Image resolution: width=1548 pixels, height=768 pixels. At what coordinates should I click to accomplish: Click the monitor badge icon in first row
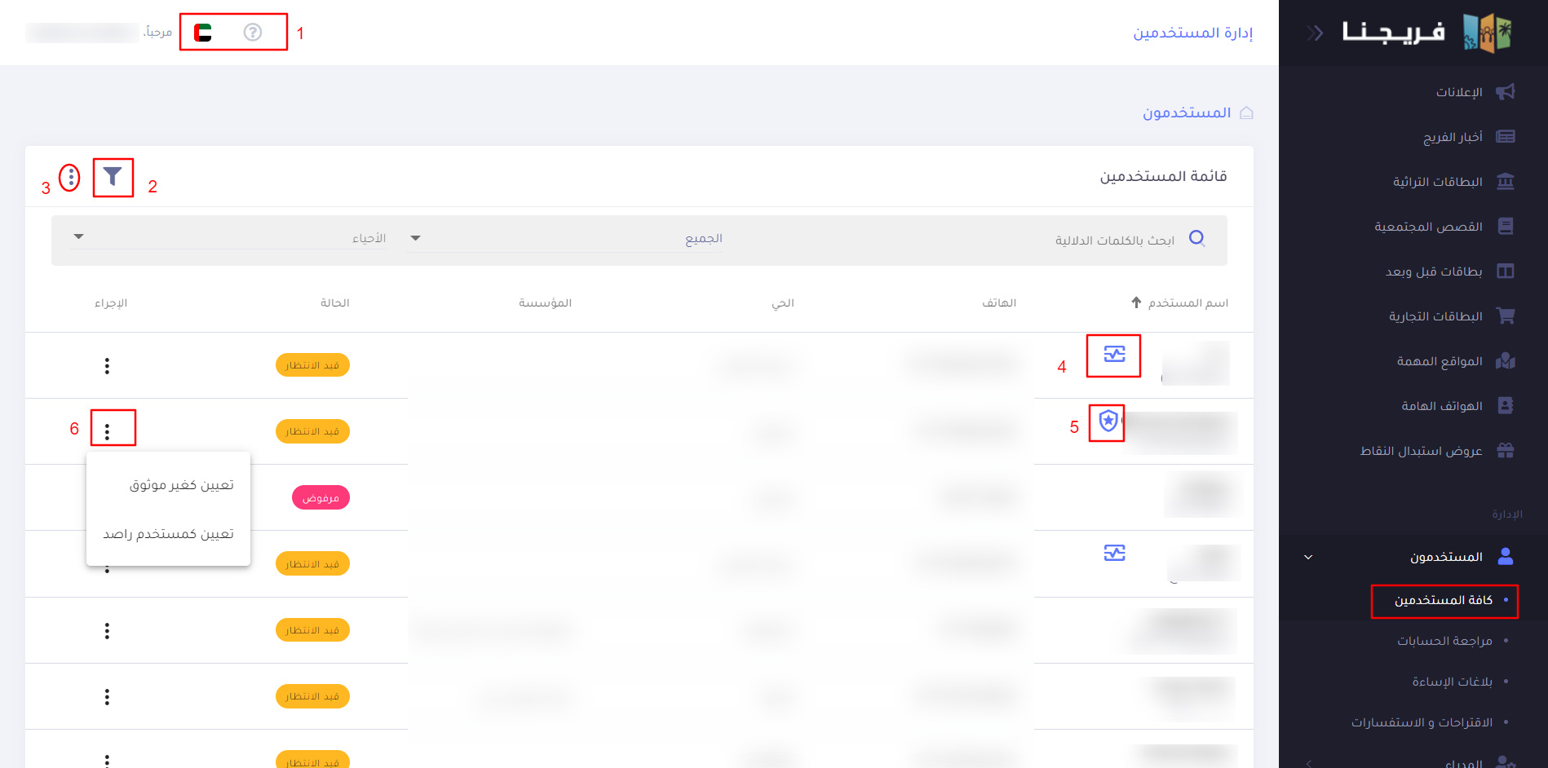(x=1114, y=354)
